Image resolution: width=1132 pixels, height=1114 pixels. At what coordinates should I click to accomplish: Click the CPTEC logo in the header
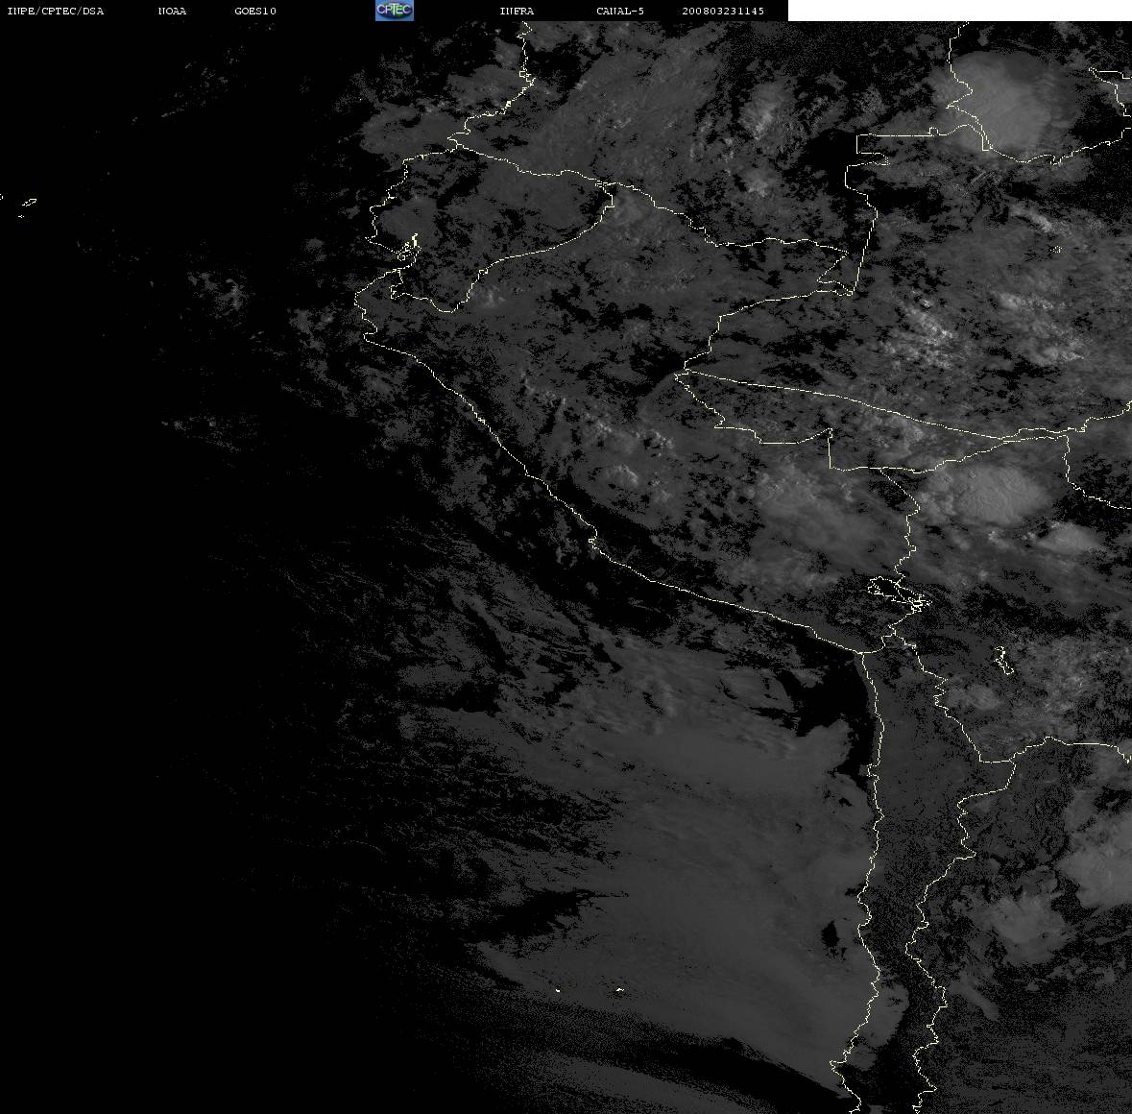395,11
